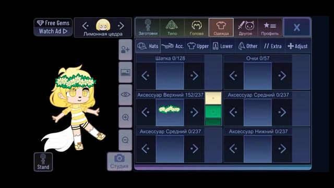Screen dimensions: 334x188
Task: Click the Аксессуар Верхний 152/237 label
Action: (x=170, y=95)
